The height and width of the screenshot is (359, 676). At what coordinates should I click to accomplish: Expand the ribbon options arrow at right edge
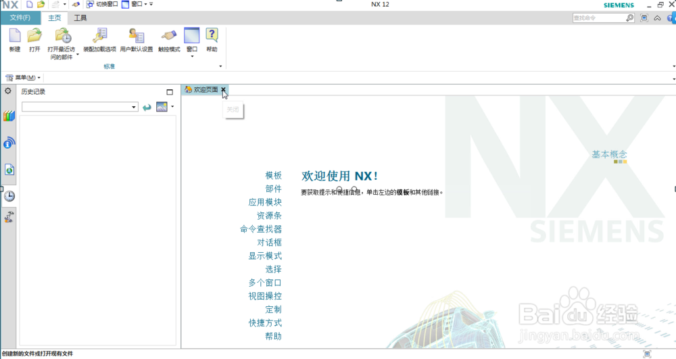pyautogui.click(x=673, y=66)
